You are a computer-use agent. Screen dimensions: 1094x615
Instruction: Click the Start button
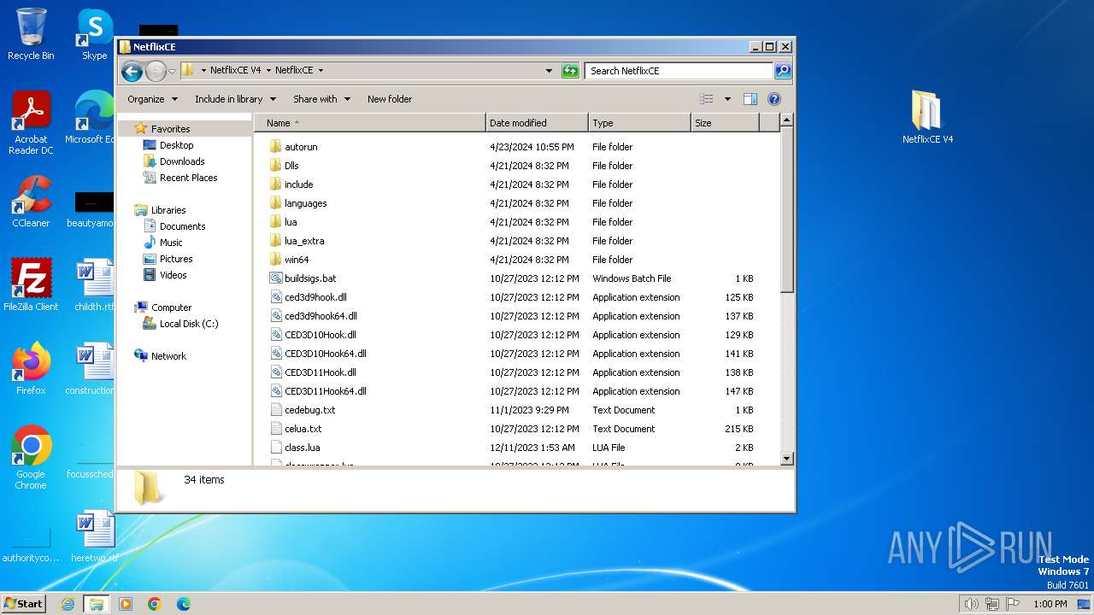(x=24, y=604)
